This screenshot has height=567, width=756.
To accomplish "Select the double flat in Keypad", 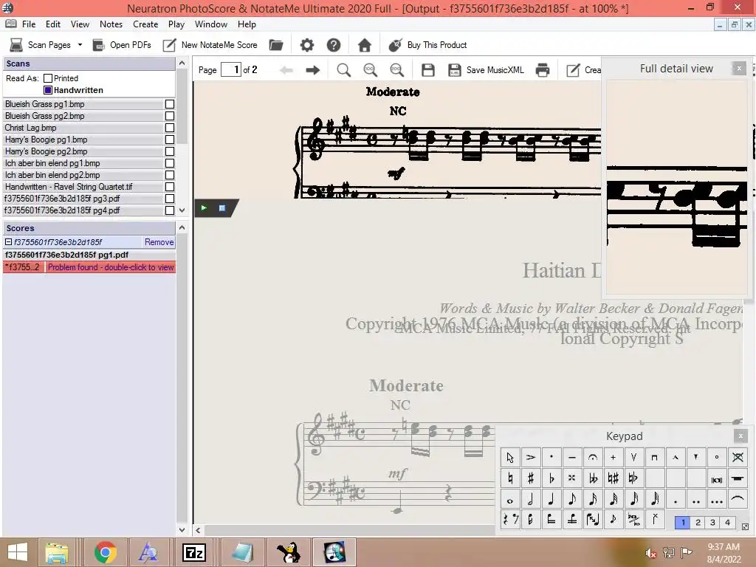I will tap(593, 478).
